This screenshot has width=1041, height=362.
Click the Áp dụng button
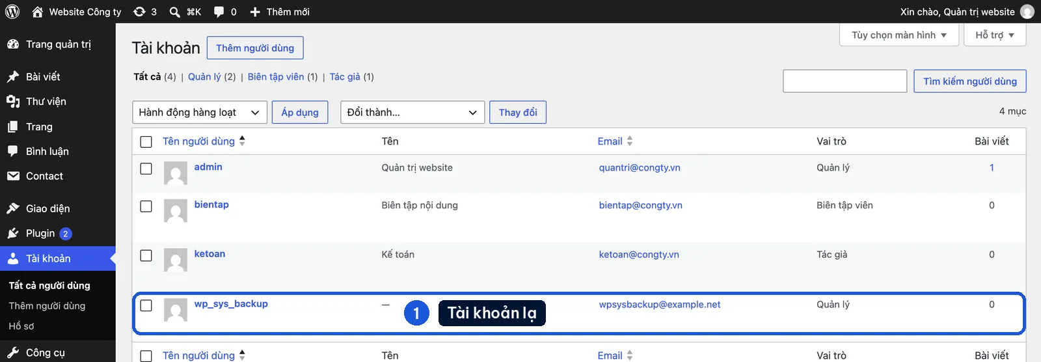[x=300, y=112]
